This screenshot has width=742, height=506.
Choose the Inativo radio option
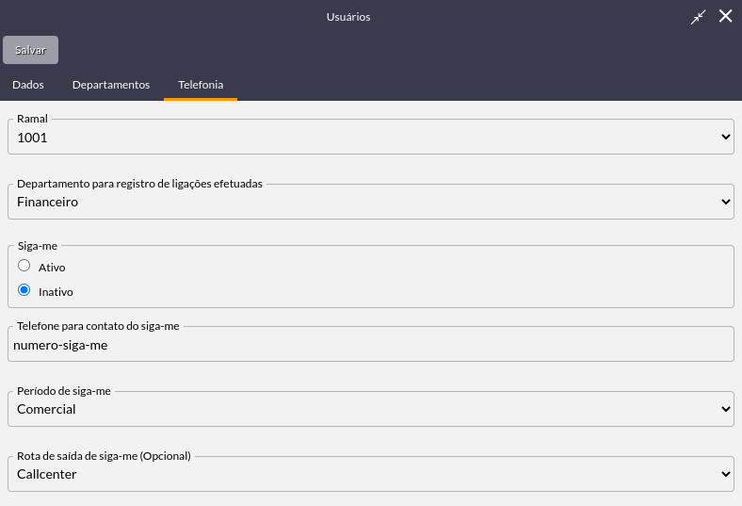(x=24, y=289)
